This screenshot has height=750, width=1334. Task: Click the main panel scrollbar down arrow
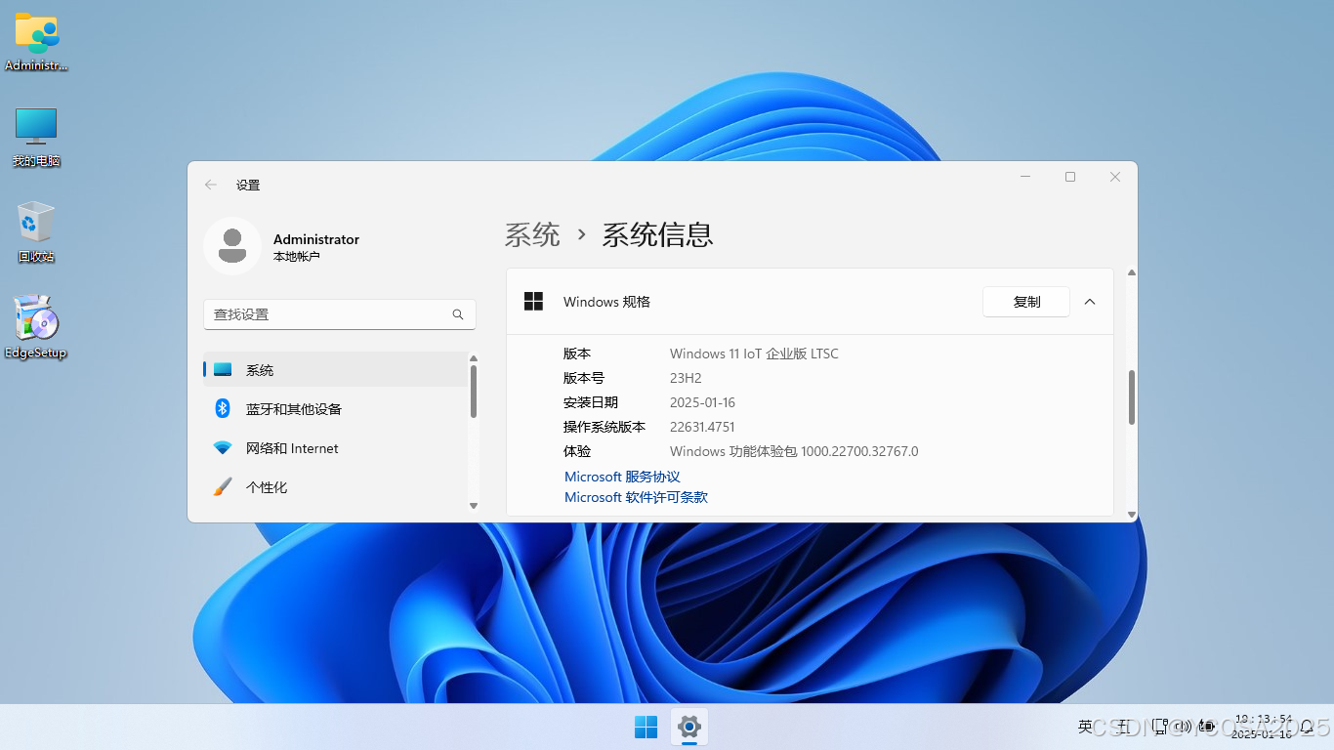point(1132,514)
